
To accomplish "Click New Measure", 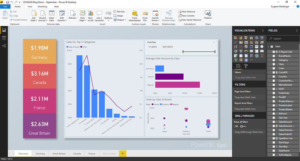I will [187, 12].
